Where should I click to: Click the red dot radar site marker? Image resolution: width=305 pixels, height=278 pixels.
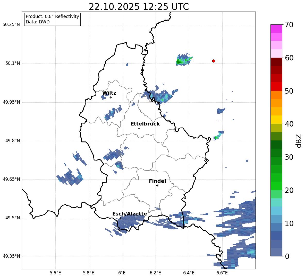coord(214,61)
